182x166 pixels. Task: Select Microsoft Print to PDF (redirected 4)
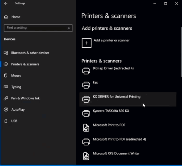click(x=128, y=142)
